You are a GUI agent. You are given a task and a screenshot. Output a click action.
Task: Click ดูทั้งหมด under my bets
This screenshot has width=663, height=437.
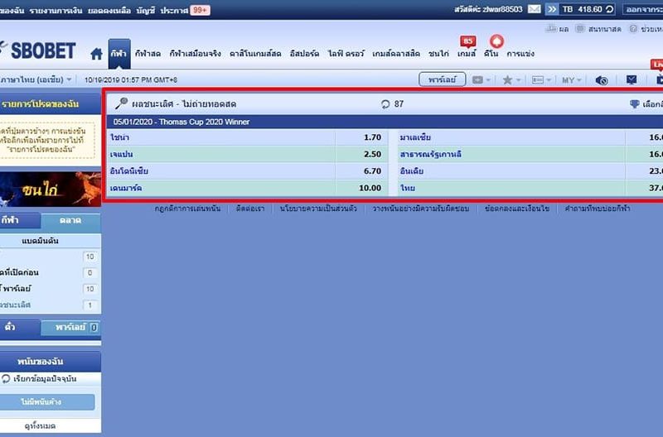pos(40,426)
